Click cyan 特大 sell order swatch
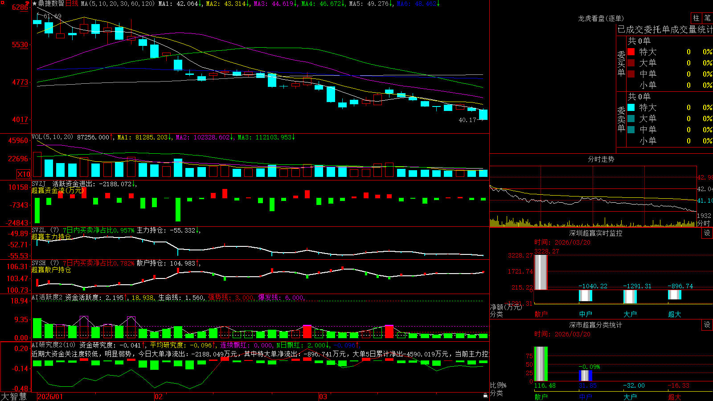This screenshot has width=713, height=401. [x=631, y=107]
